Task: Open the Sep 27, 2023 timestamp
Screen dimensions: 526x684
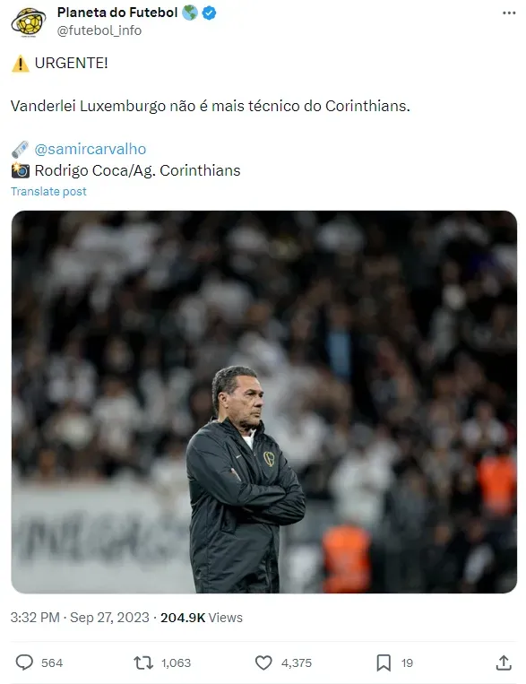Action: pos(109,618)
